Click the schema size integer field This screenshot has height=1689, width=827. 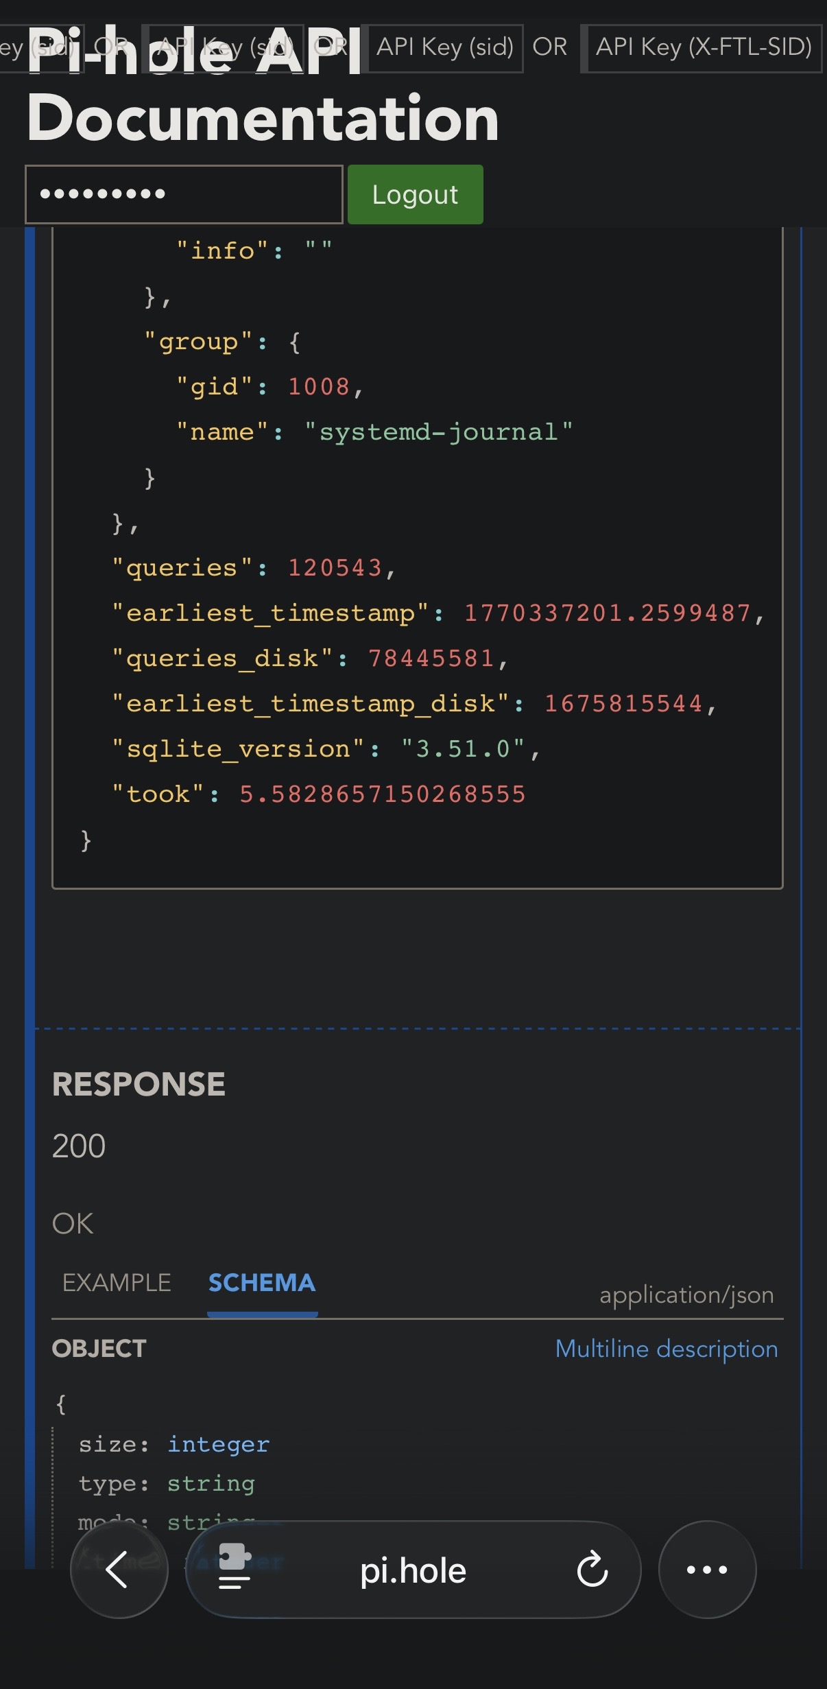(218, 1445)
